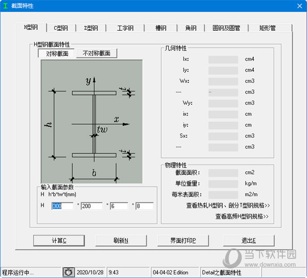Click the clock icon in status bar
Image resolution: width=307 pixels, height=278 pixels.
point(69,272)
